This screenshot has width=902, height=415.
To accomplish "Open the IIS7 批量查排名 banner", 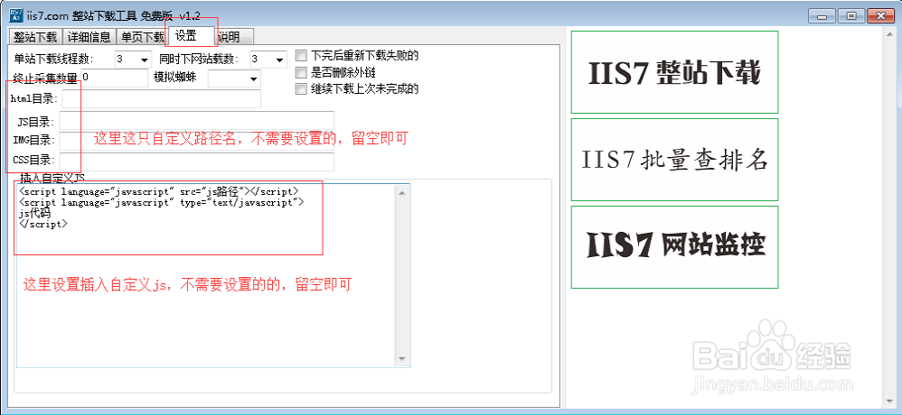I will 674,160.
